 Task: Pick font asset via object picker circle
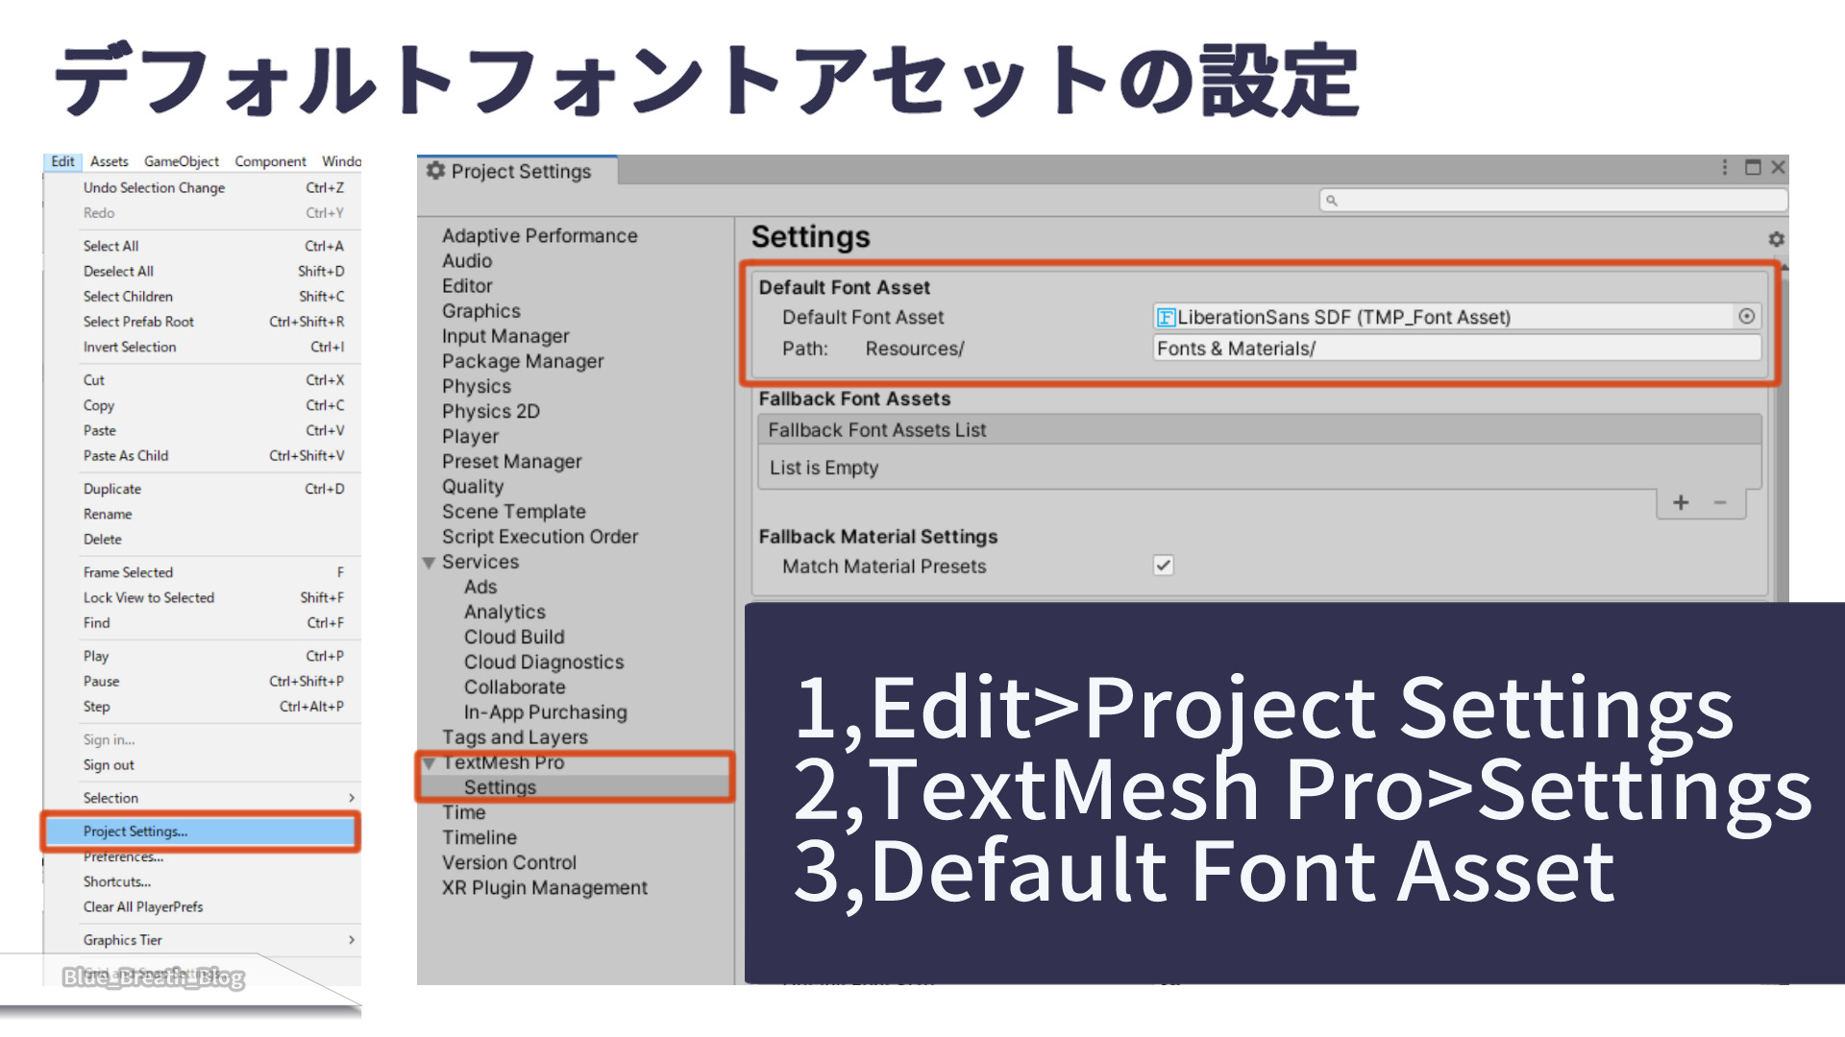click(1747, 316)
